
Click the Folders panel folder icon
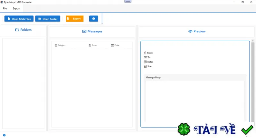tap(17, 30)
